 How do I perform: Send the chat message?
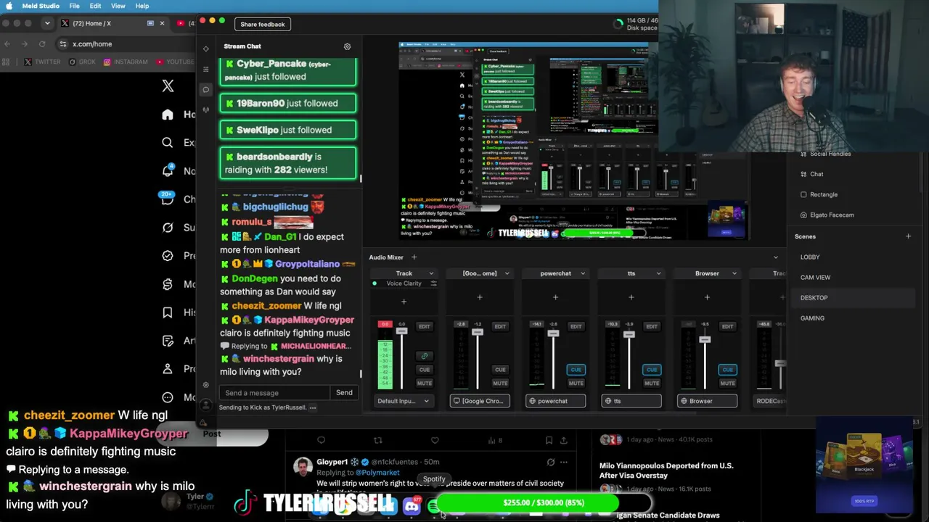[x=344, y=393]
